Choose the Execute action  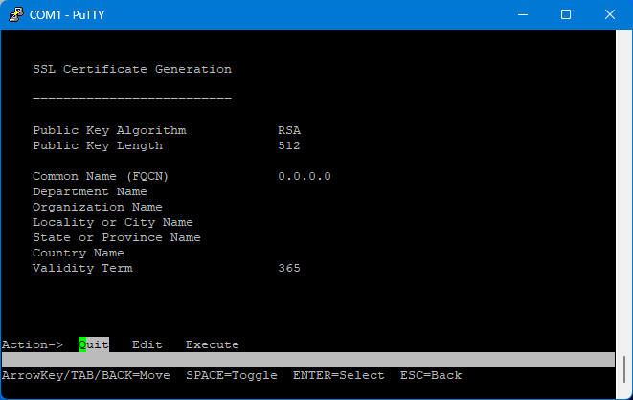pyautogui.click(x=212, y=344)
